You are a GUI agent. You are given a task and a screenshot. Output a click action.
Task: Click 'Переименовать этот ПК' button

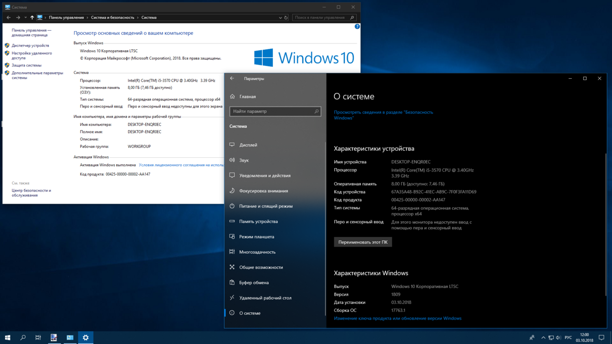[x=363, y=242]
